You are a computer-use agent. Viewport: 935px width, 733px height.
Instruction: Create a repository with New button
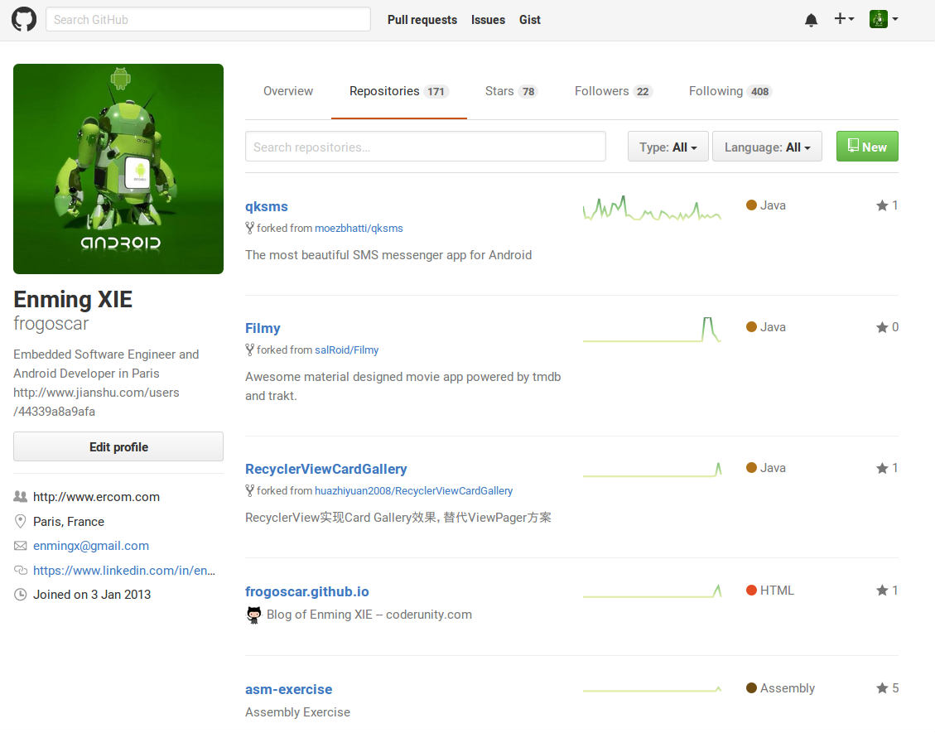tap(867, 147)
